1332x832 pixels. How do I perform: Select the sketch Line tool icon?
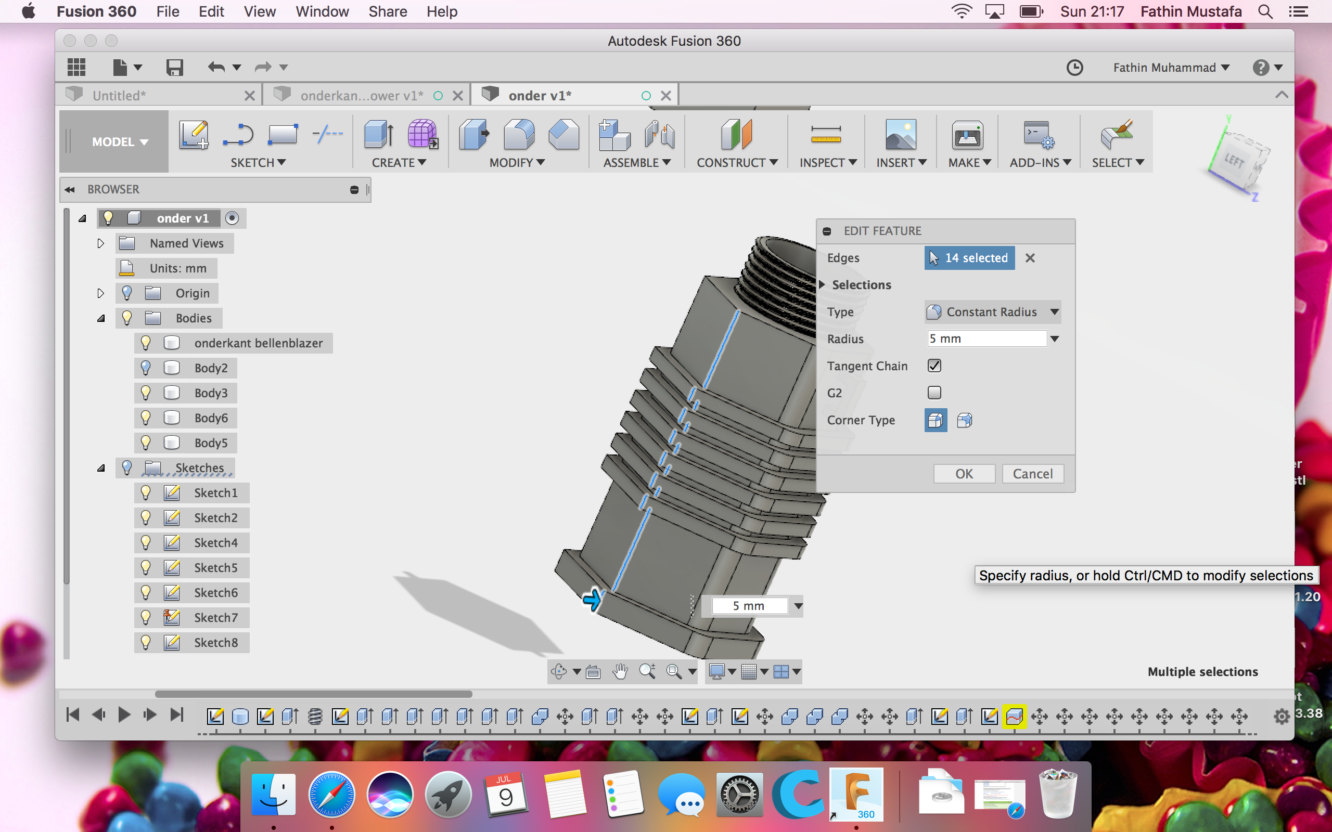(238, 135)
